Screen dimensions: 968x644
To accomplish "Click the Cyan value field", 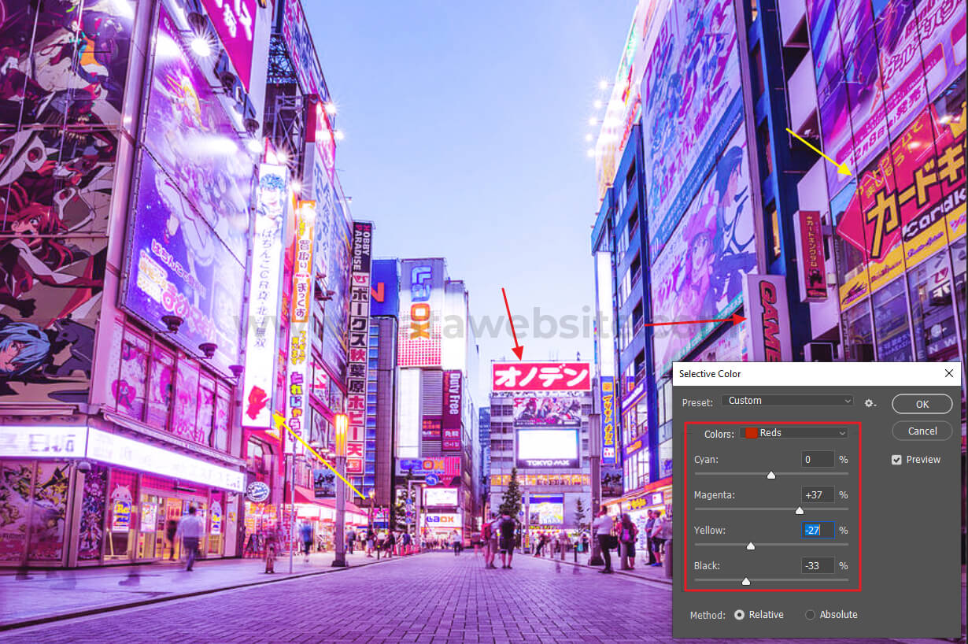I will pos(818,459).
